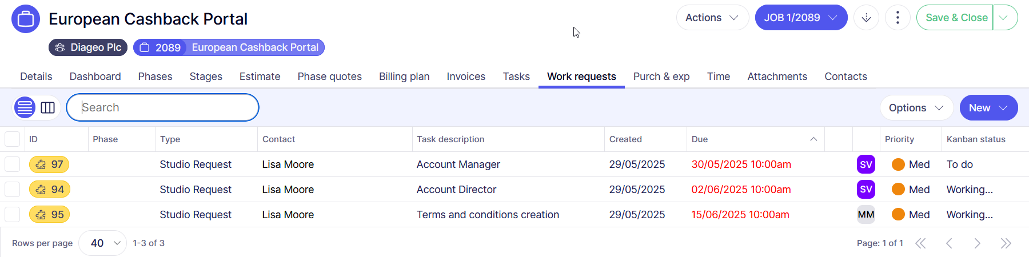The width and height of the screenshot is (1029, 257).
Task: Check the select-all header checkbox
Action: tap(13, 139)
